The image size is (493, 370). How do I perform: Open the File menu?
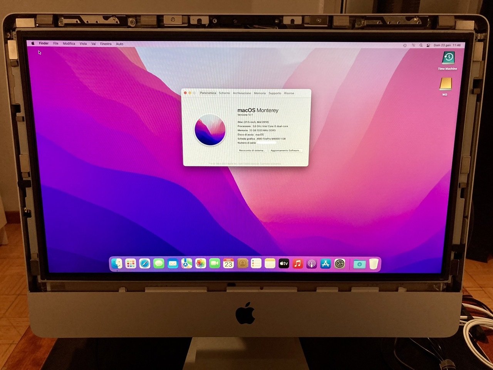(x=56, y=44)
